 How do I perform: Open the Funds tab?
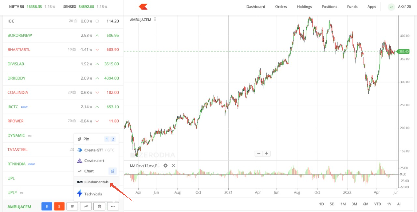[x=352, y=7]
